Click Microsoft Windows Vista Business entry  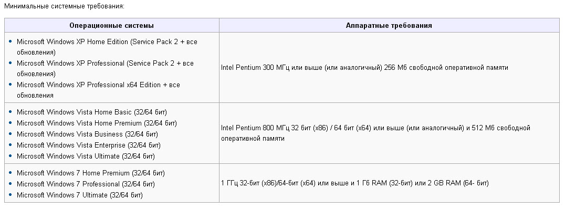[x=87, y=134]
